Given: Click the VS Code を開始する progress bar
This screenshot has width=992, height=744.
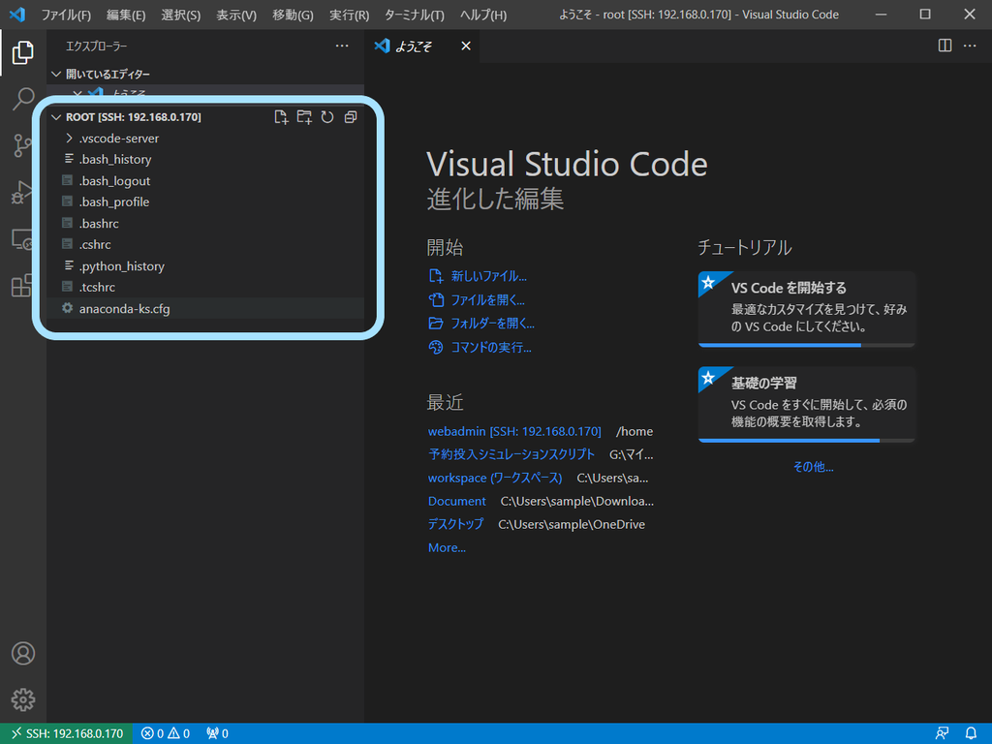Looking at the screenshot, I should click(806, 344).
